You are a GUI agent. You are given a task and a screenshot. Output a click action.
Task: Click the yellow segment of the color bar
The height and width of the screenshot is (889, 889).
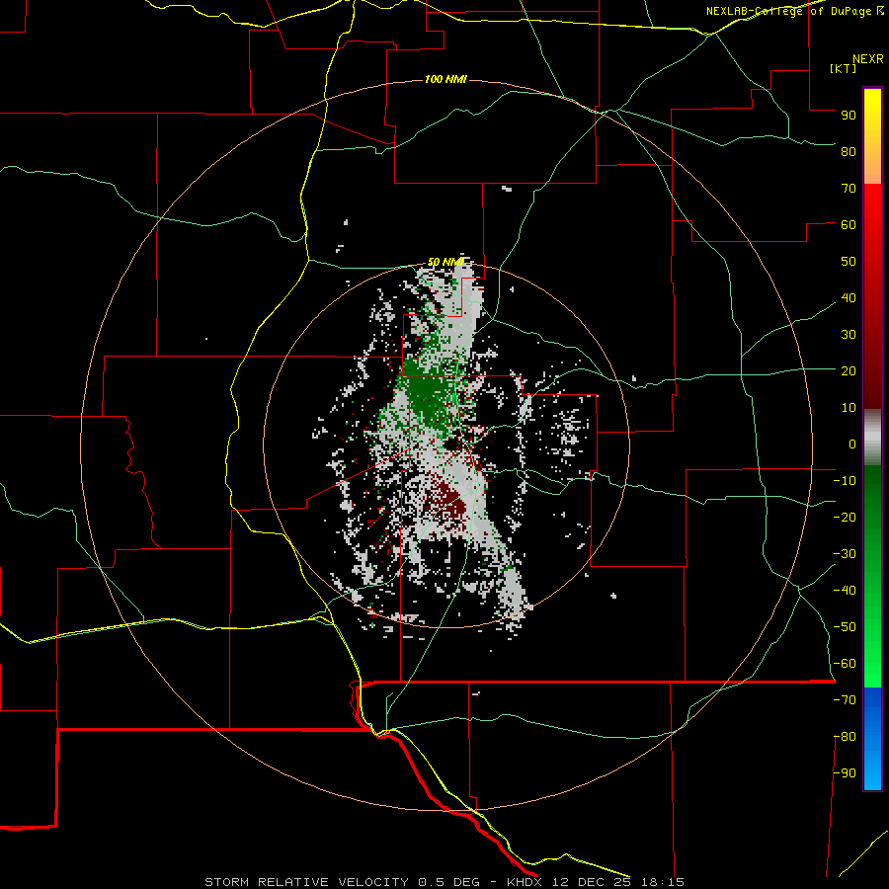tap(872, 136)
